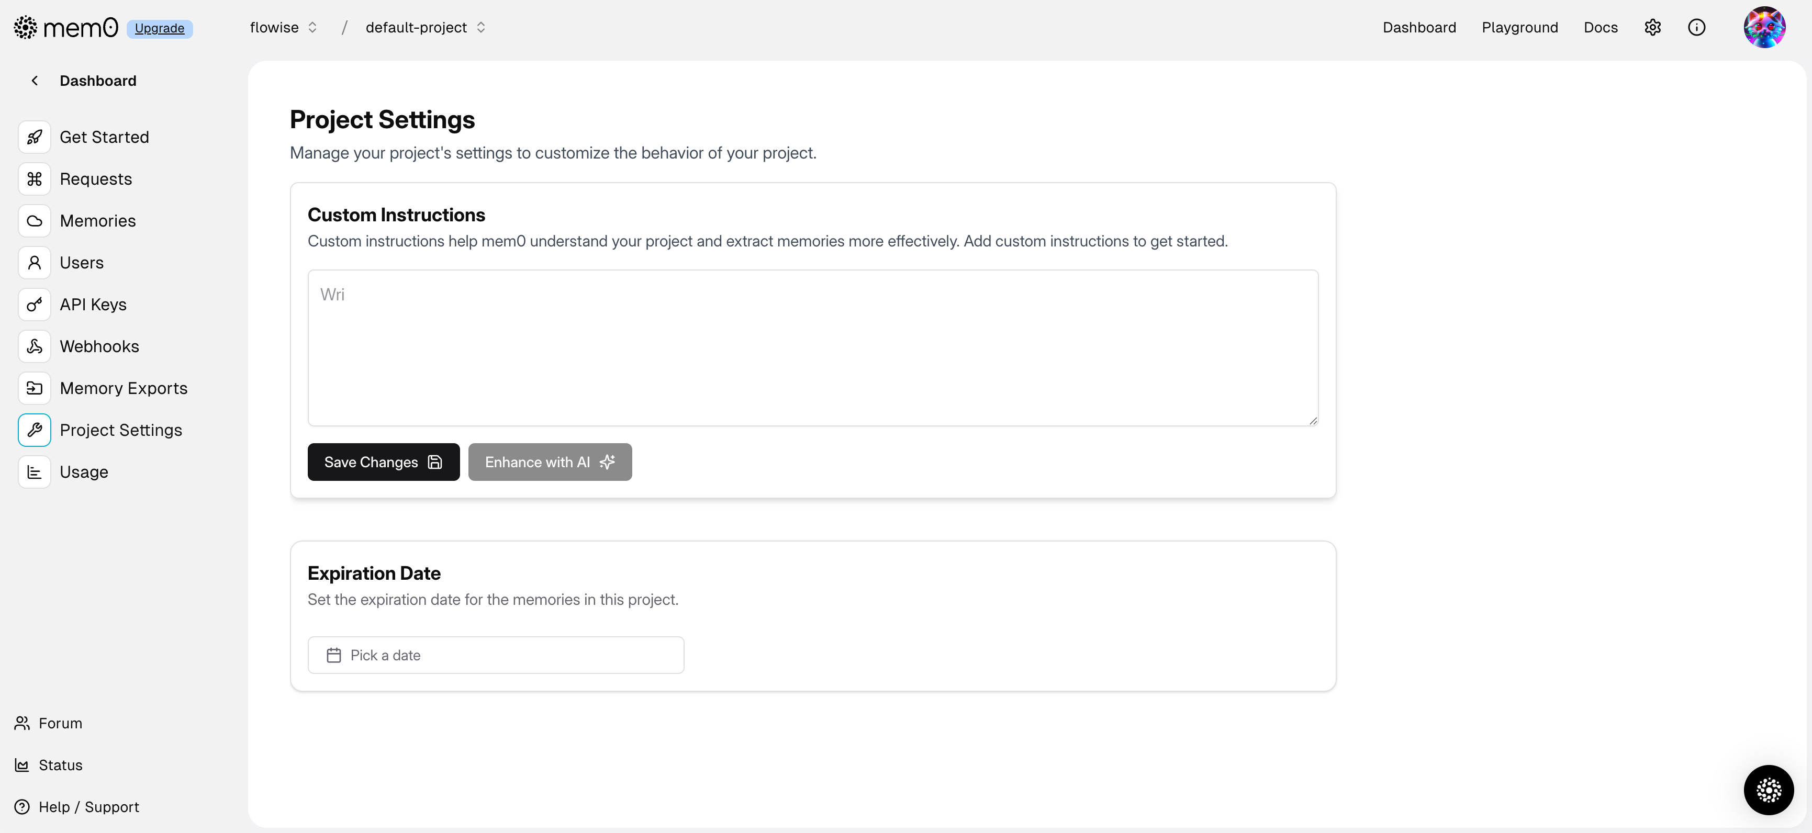
Task: Open the mem0 logo icon
Action: (25, 27)
